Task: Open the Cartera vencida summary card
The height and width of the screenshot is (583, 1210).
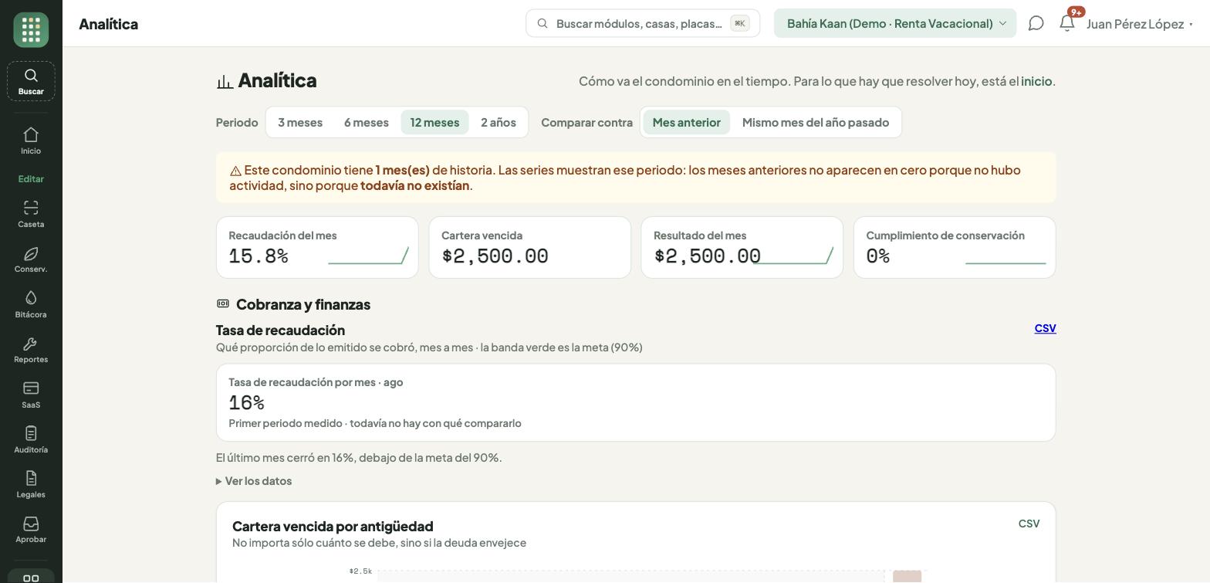Action: coord(530,248)
